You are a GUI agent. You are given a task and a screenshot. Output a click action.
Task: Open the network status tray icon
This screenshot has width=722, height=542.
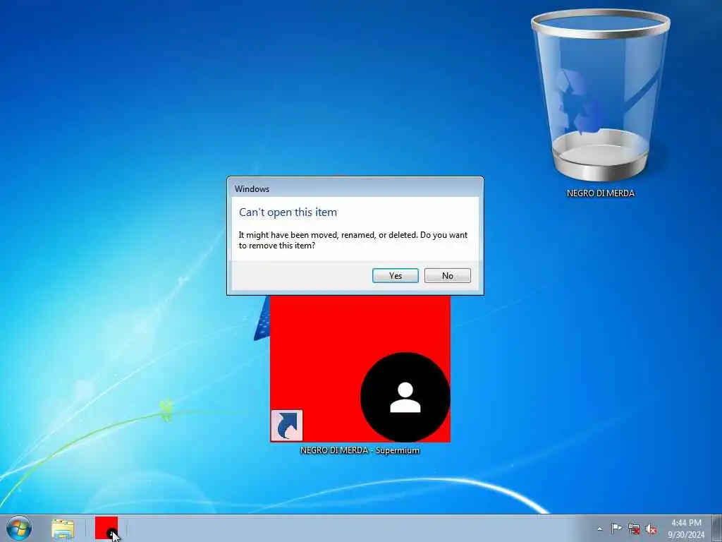click(x=634, y=529)
